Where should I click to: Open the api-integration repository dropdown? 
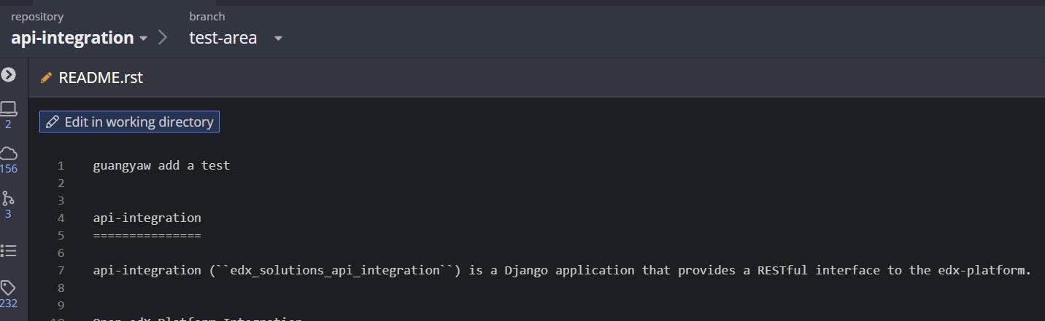143,38
